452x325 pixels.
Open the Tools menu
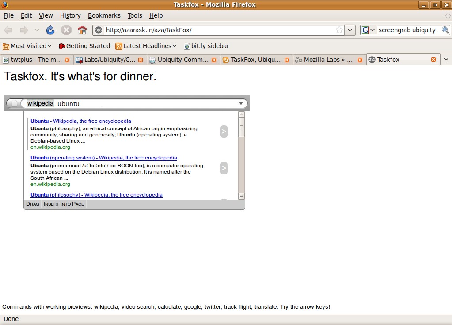coord(135,15)
